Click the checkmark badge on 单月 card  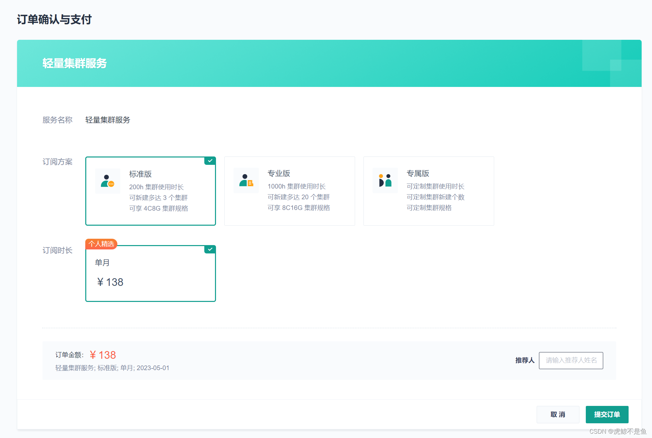tap(210, 249)
